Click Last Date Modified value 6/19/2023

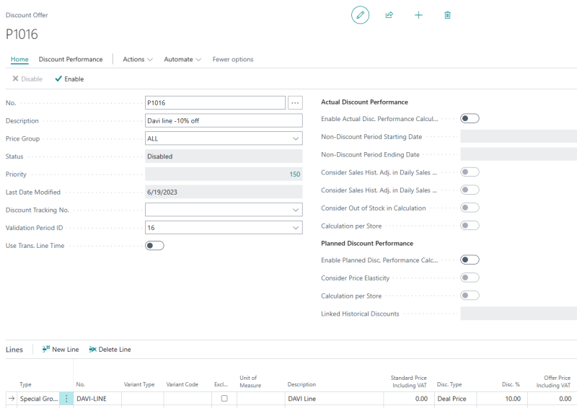pyautogui.click(x=224, y=192)
